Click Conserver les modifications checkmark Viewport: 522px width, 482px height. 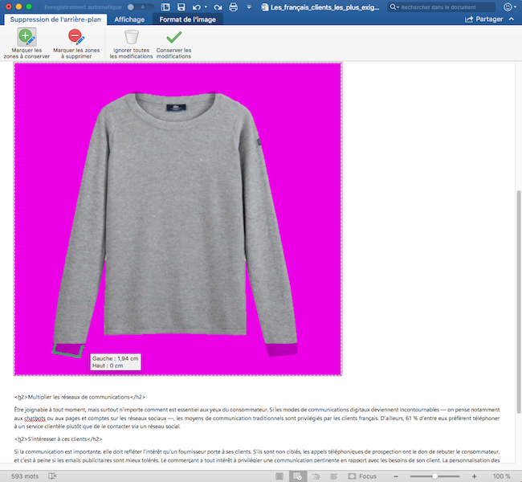(x=173, y=37)
